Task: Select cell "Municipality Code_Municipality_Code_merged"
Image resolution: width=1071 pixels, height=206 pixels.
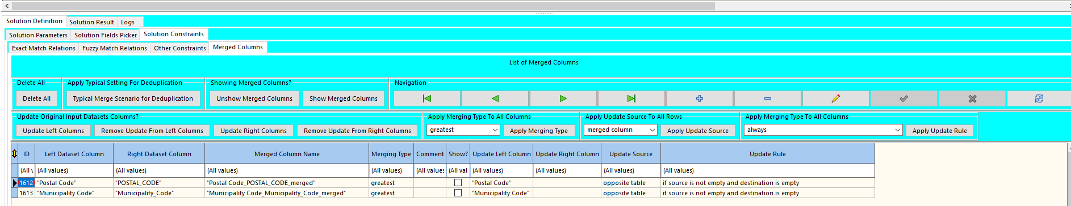Action: pos(287,193)
